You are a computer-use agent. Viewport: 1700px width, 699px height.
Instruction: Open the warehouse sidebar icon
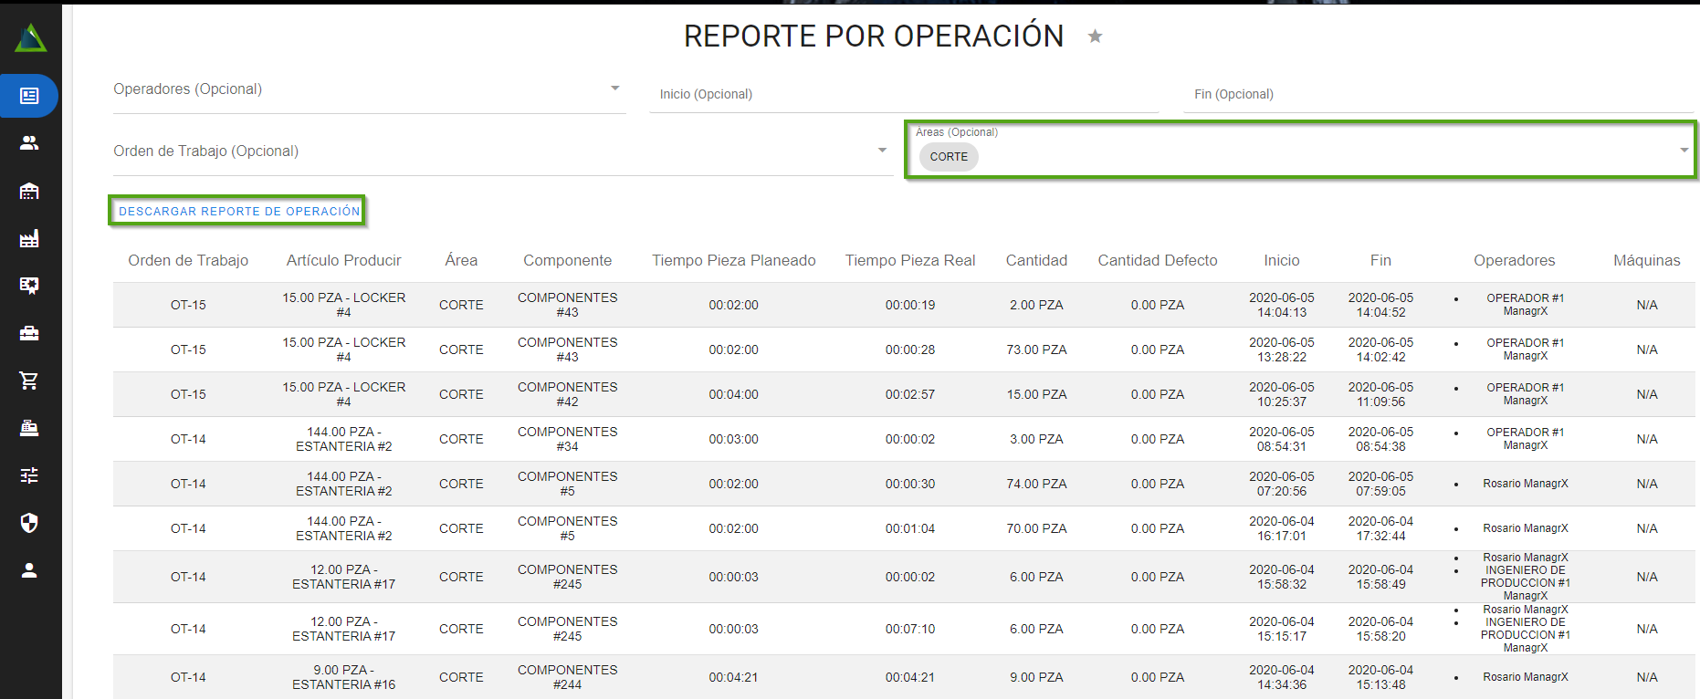[x=29, y=191]
